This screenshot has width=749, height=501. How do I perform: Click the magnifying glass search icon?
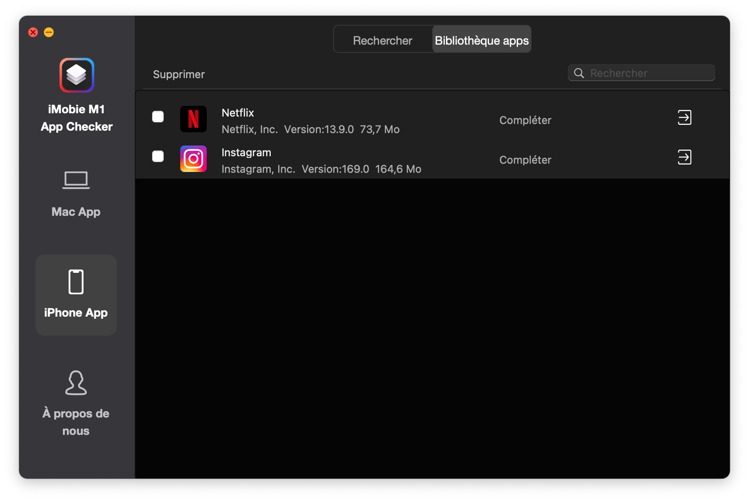click(579, 73)
